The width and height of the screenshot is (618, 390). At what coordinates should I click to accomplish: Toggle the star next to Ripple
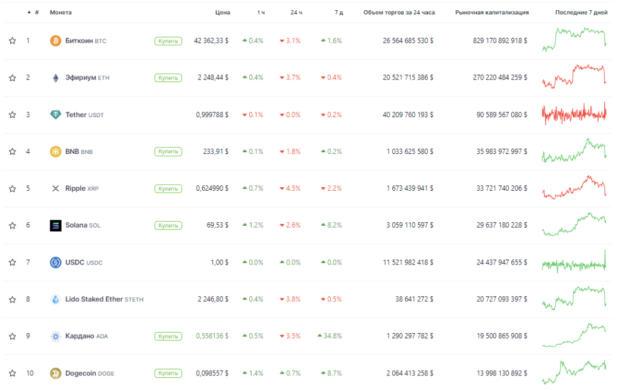(x=13, y=188)
